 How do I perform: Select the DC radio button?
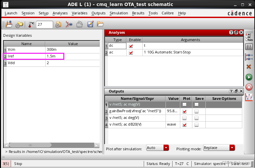point(247,37)
